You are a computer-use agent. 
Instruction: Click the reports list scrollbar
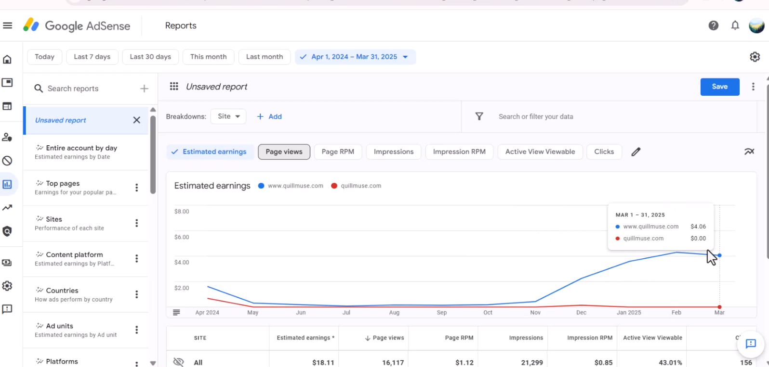[x=153, y=154]
